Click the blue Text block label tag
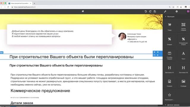Screen dimensions: 190x107 click(x=1, y=53)
